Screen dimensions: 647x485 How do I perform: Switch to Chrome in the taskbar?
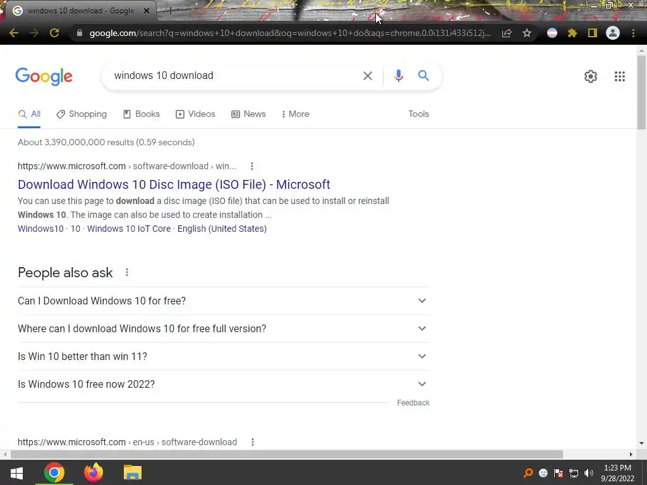[54, 472]
